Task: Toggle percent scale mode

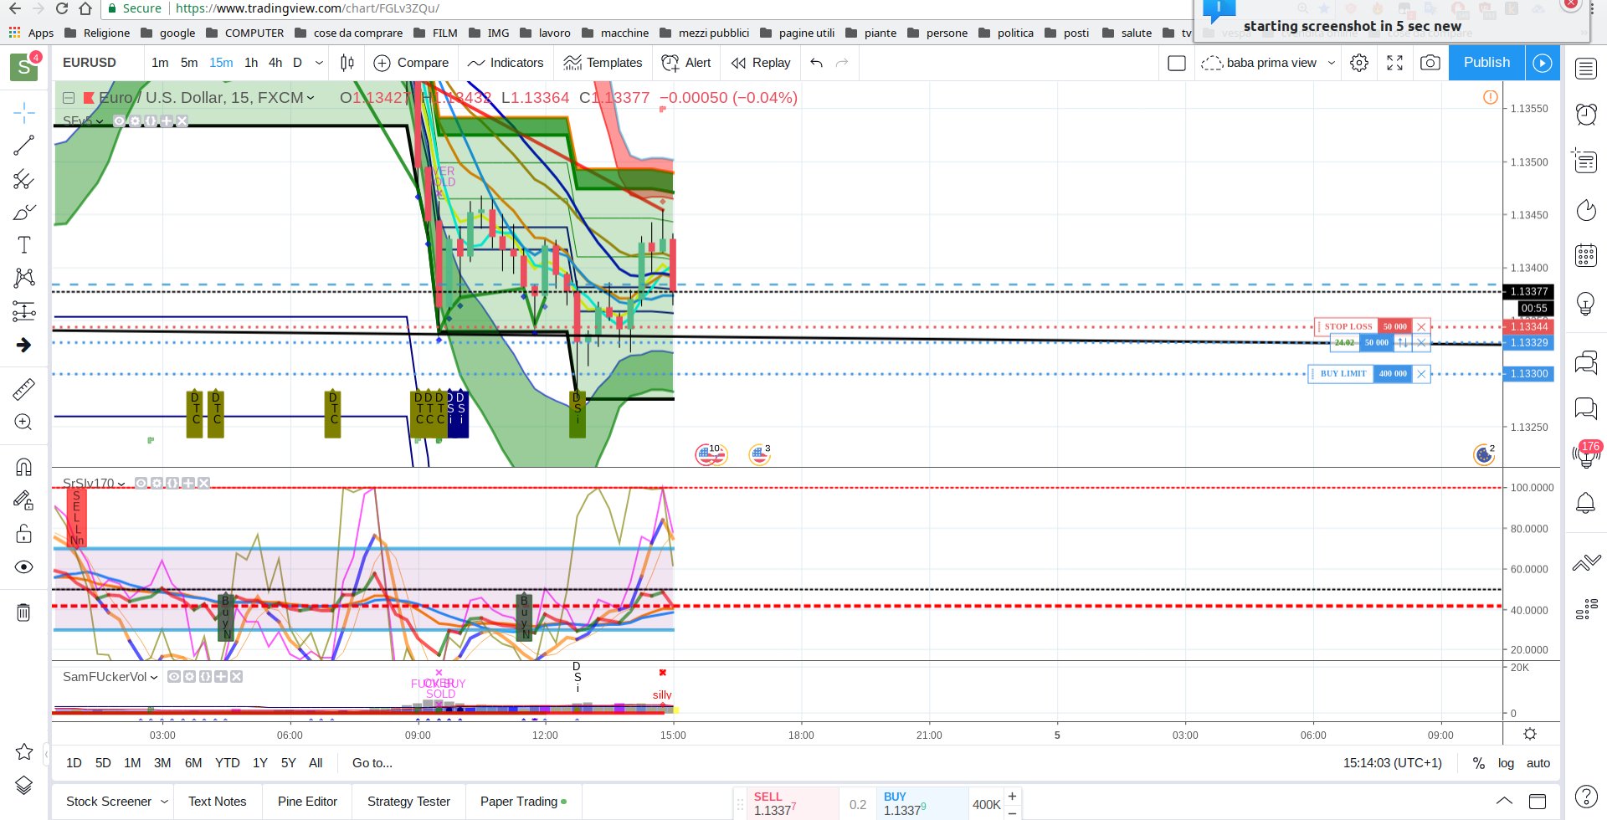Action: (x=1479, y=763)
